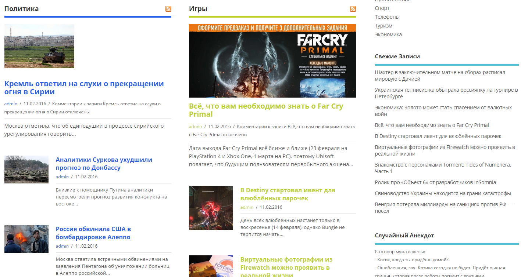Image resolution: width=521 pixels, height=277 pixels.
Task: Click the Алеппо article thumbnail with fire
Action: click(x=26, y=239)
